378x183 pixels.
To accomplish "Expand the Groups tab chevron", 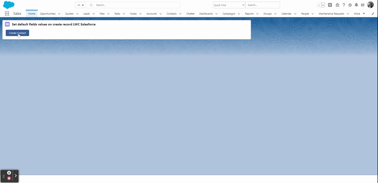I will pyautogui.click(x=276, y=14).
